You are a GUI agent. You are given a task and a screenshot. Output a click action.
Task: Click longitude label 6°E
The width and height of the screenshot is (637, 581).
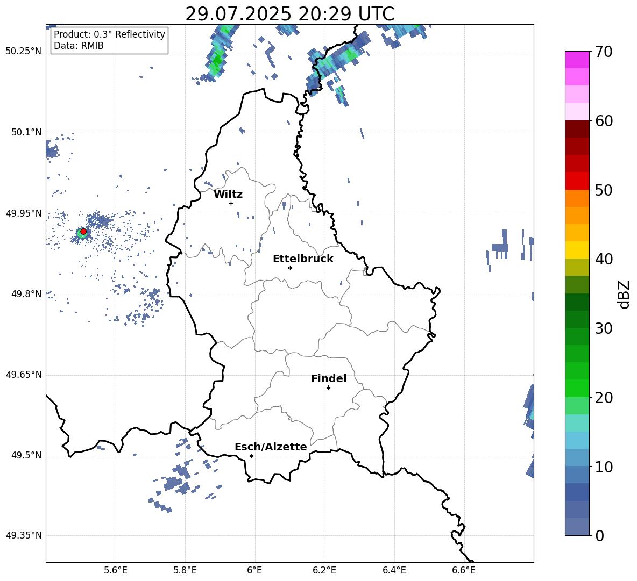tap(254, 570)
